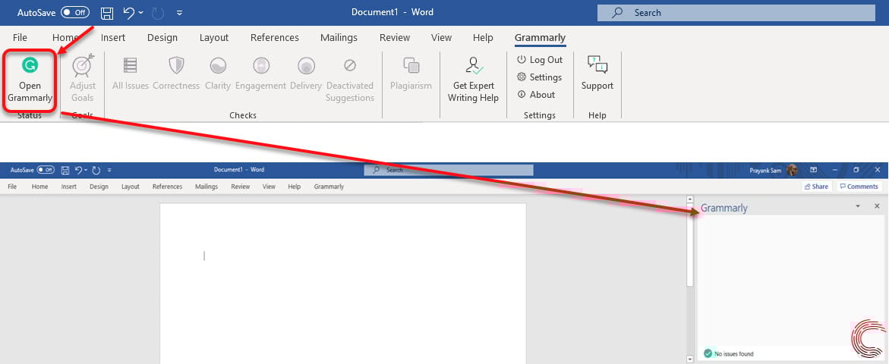Click document scrollbar up arrow
889x364 pixels.
[690, 199]
